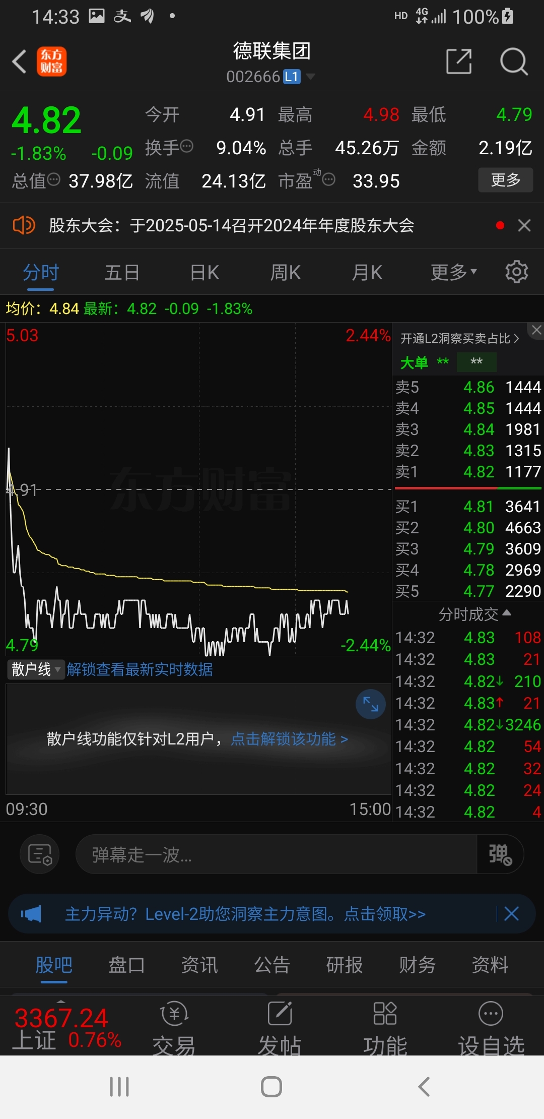
Task: Open the Level-2 主力异动 promotion link
Action: (x=245, y=914)
